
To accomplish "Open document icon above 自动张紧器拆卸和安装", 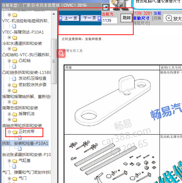I will point(20,149).
